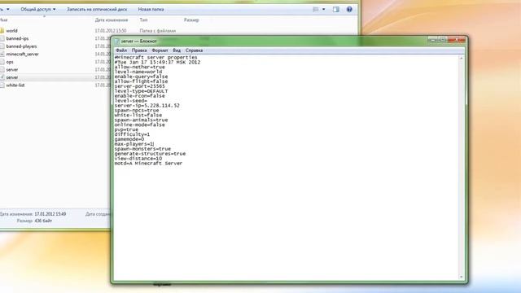Click the enable-rcon=false line in Notepad
This screenshot has height=293, width=521.
[139, 96]
